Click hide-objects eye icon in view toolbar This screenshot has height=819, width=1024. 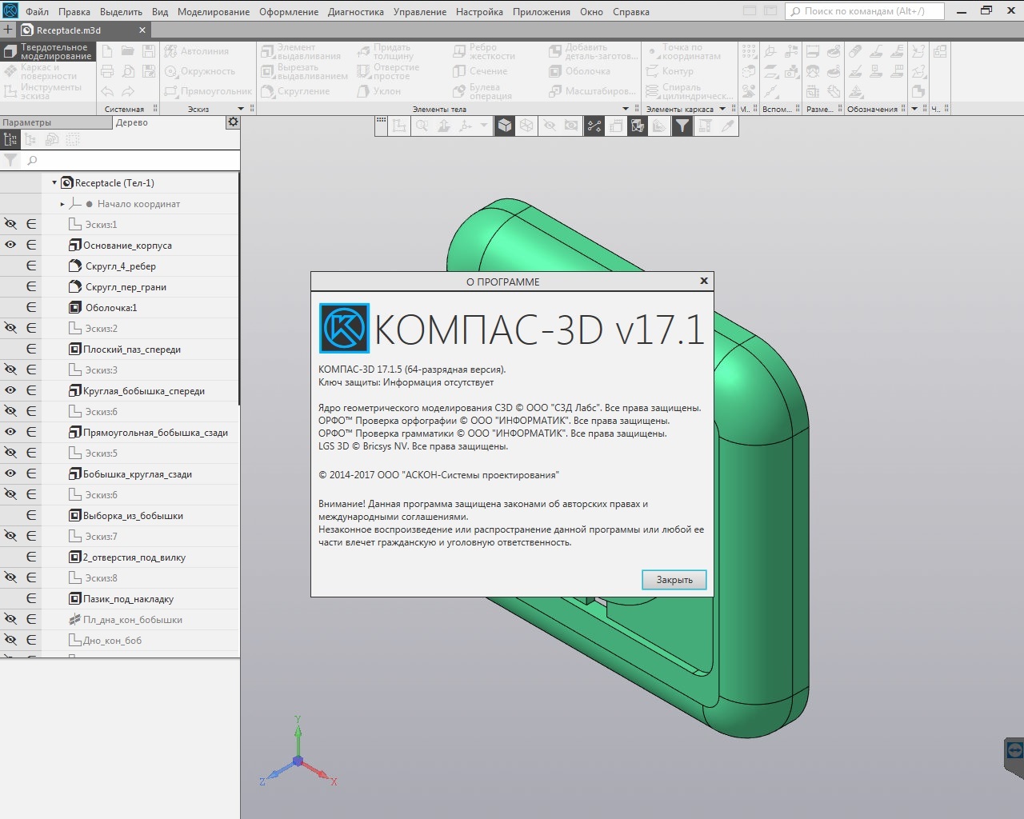pyautogui.click(x=550, y=126)
